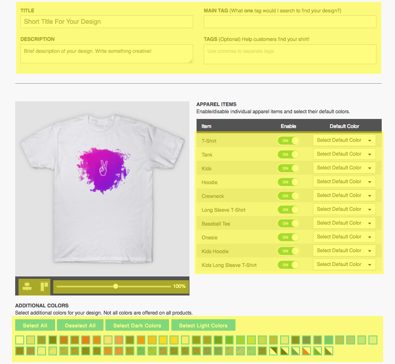395x364 pixels.
Task: Click the Main Tag input field
Action: pyautogui.click(x=290, y=21)
